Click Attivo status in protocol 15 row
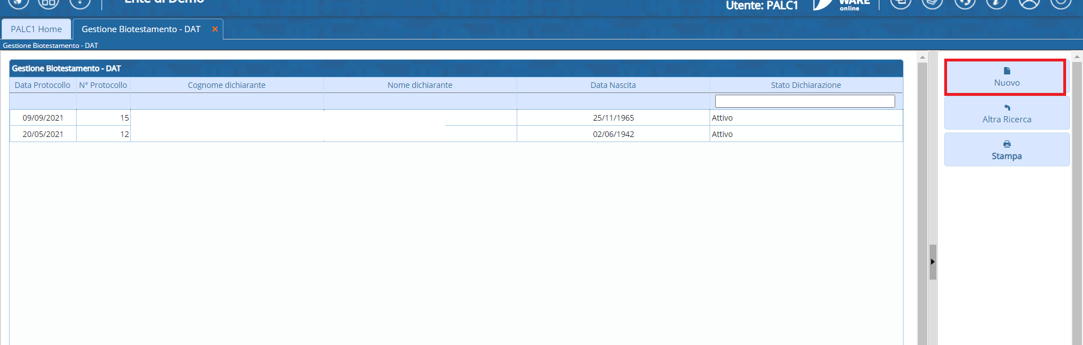The height and width of the screenshot is (345, 1083). (806, 118)
